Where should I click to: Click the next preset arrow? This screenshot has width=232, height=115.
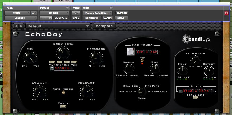[21, 26]
